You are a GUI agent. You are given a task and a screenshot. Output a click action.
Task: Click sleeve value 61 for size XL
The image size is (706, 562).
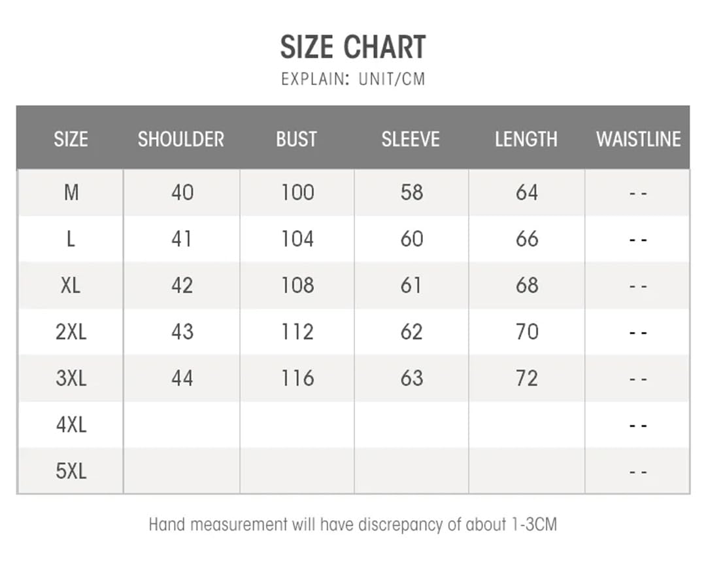tap(411, 286)
